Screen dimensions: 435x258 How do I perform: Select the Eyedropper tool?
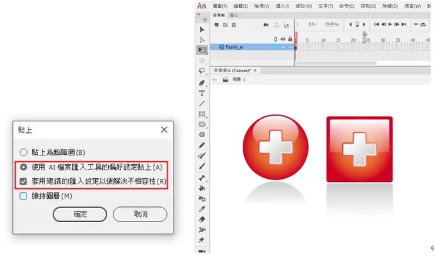click(x=202, y=209)
